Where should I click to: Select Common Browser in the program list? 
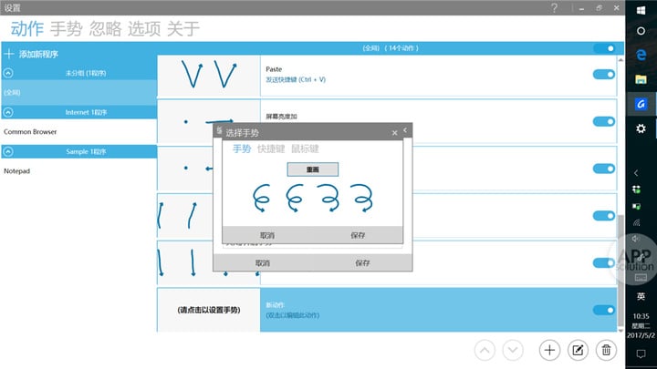click(30, 132)
